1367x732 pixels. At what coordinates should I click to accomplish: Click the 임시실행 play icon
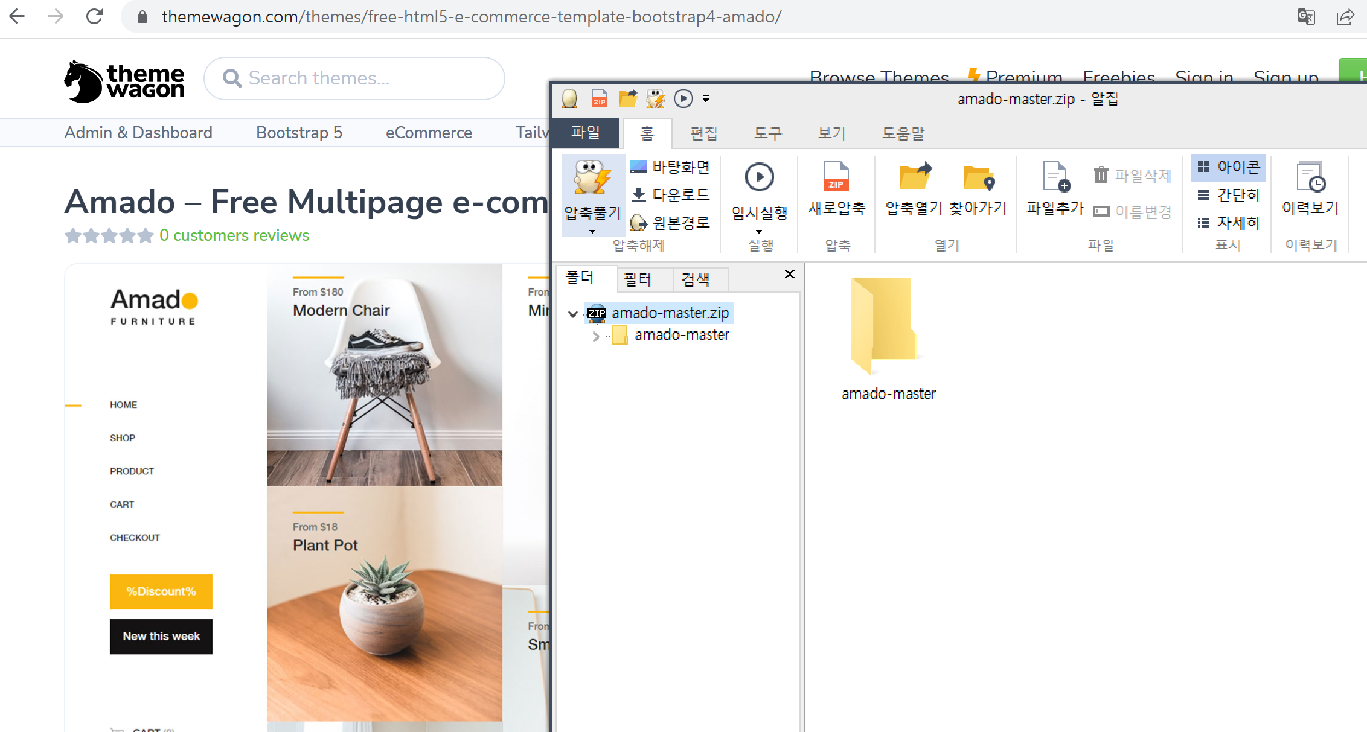pyautogui.click(x=759, y=177)
